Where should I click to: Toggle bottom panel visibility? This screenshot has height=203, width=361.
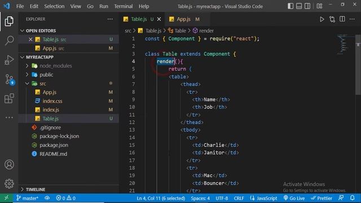coord(299,6)
